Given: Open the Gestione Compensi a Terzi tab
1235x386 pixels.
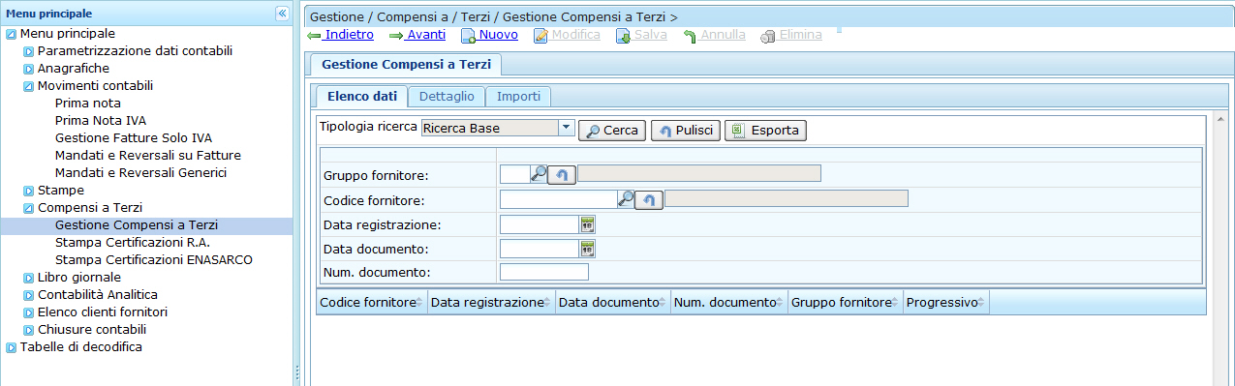Looking at the screenshot, I should pos(405,65).
